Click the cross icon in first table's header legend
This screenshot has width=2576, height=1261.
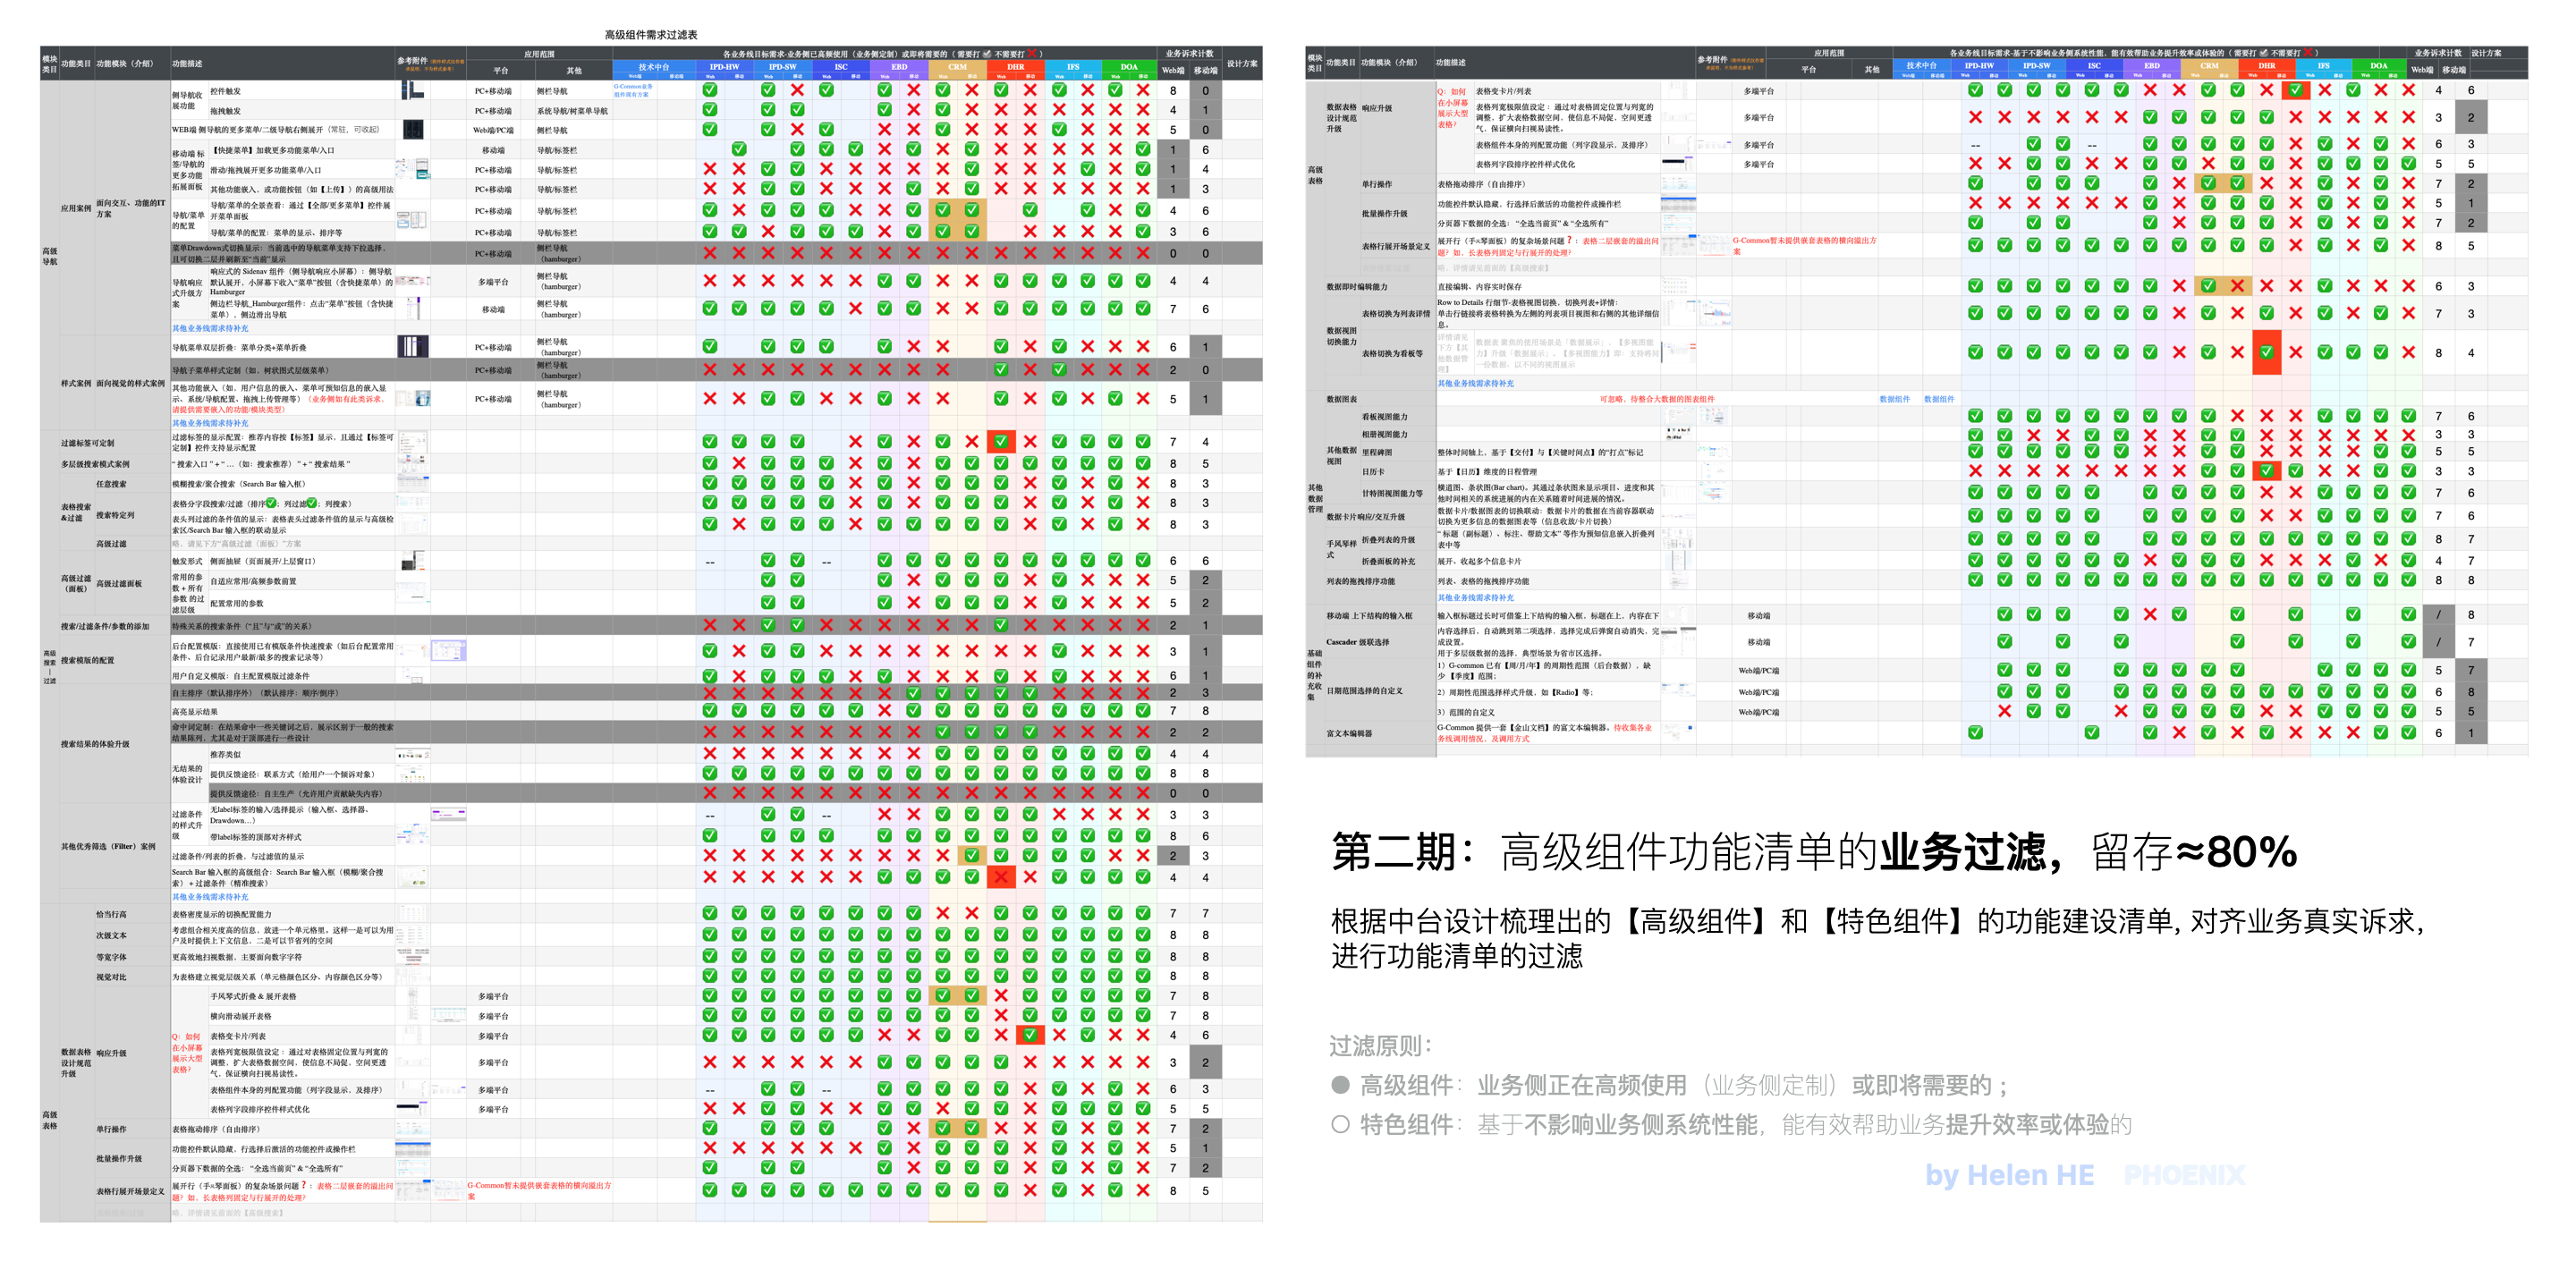pos(1031,54)
